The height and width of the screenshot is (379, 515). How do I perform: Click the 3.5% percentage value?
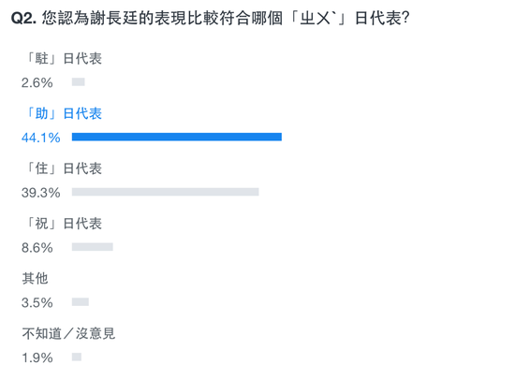pos(37,302)
